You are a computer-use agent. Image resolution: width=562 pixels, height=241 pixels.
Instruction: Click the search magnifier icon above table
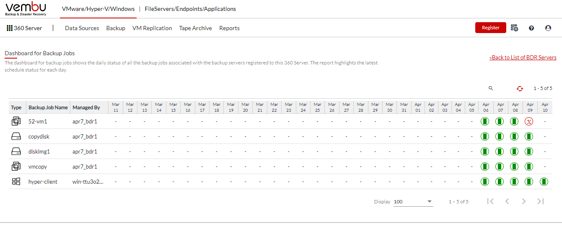pos(491,88)
